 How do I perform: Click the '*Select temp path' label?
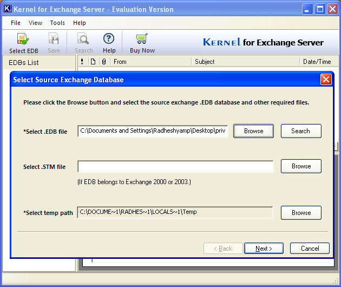[x=48, y=213]
